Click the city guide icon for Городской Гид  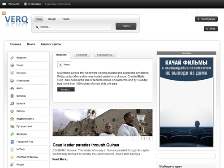(12, 142)
